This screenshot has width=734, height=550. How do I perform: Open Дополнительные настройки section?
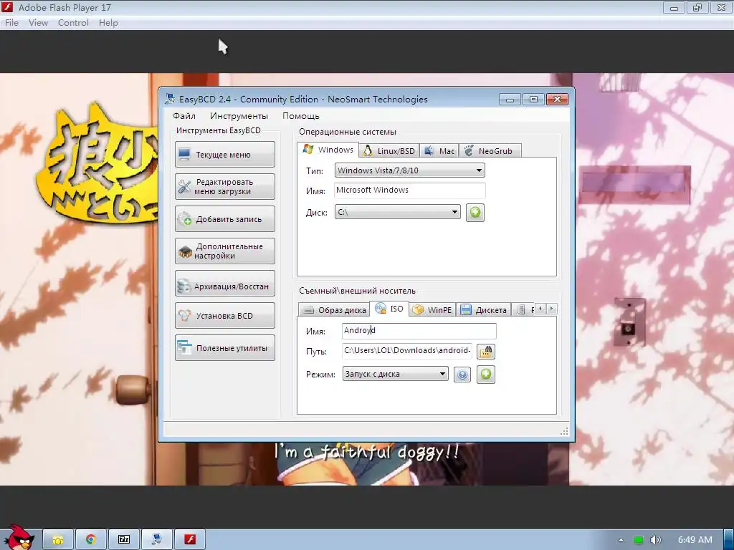point(224,251)
